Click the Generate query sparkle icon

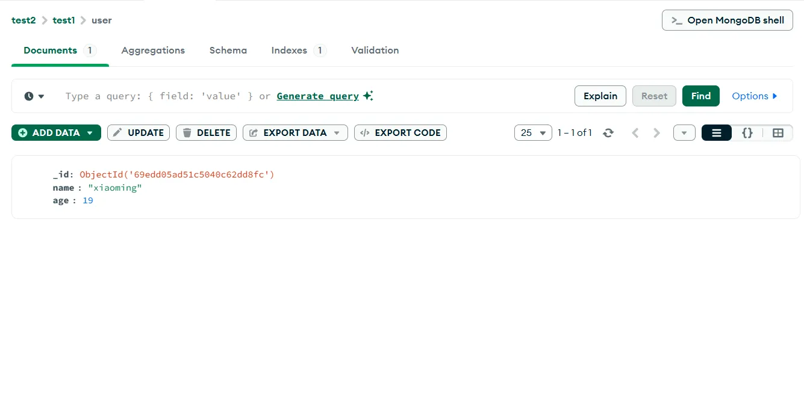pos(368,96)
